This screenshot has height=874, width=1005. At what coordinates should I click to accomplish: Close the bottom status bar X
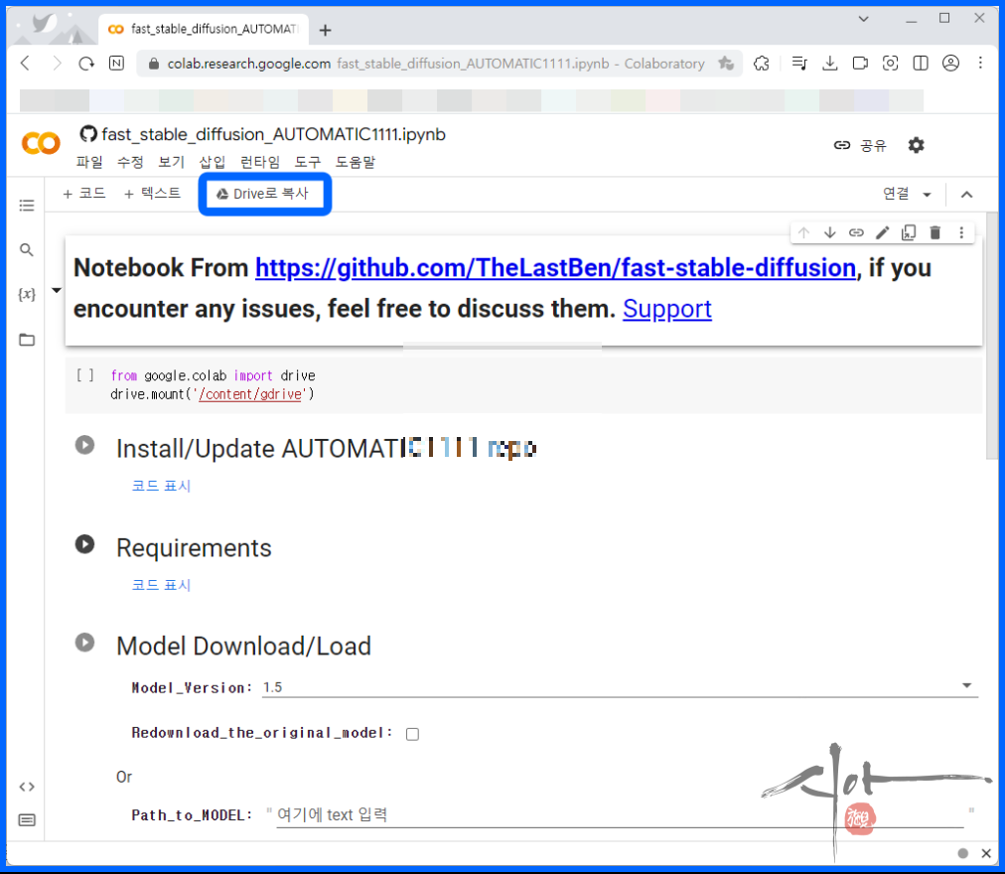coord(986,853)
